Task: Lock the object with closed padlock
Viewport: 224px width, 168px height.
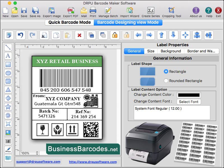Action: (x=115, y=35)
